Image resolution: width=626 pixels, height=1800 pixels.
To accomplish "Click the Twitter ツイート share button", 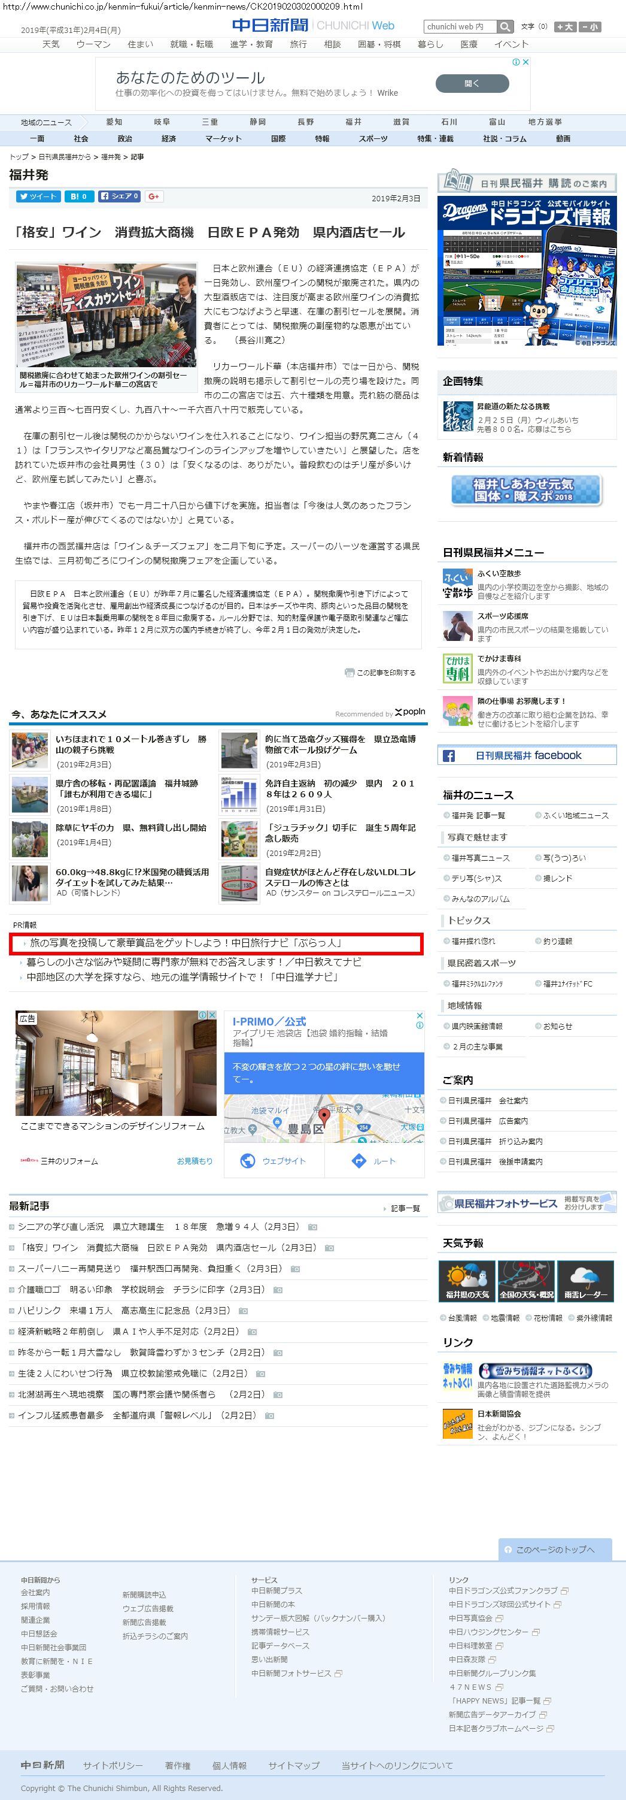I will click(38, 196).
